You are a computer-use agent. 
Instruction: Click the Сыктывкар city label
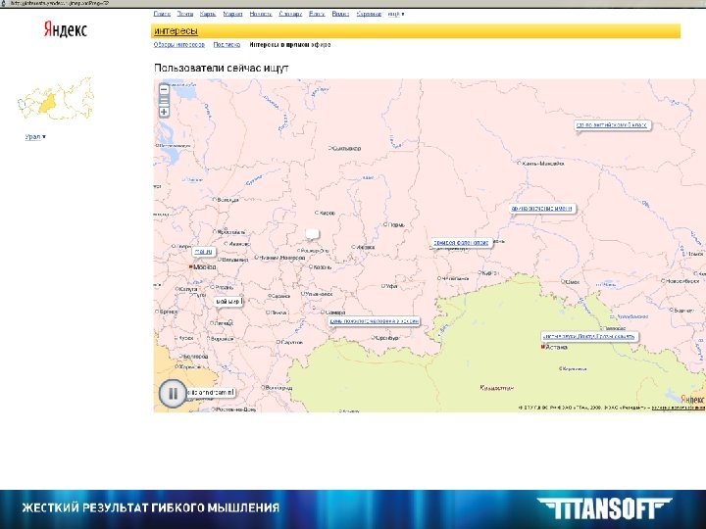pos(345,148)
